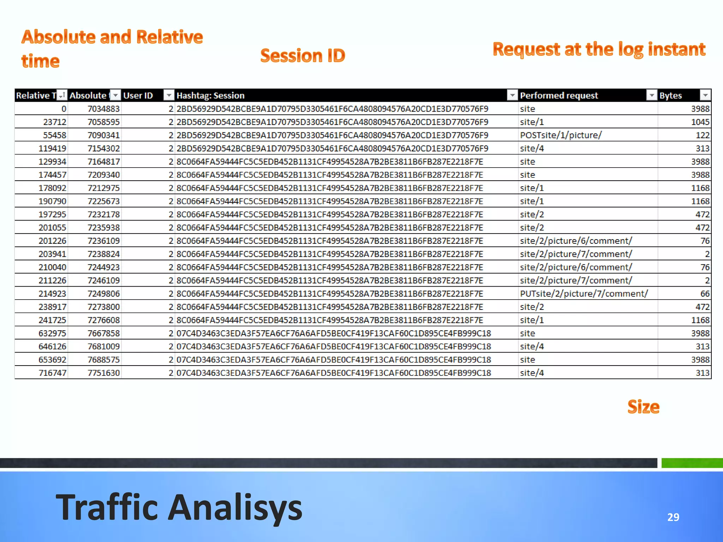Click relative time cell 201226
Screen dimensions: 723x542
tap(41, 241)
